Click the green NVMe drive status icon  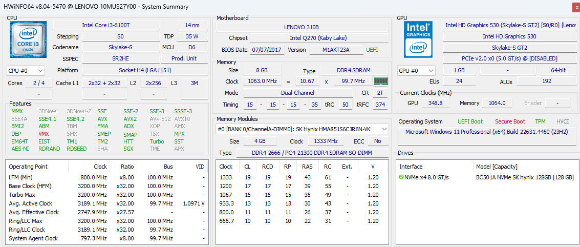(401, 177)
